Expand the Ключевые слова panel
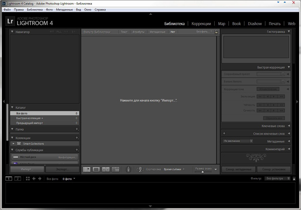Screen dimensions: 301x210 (289, 126)
